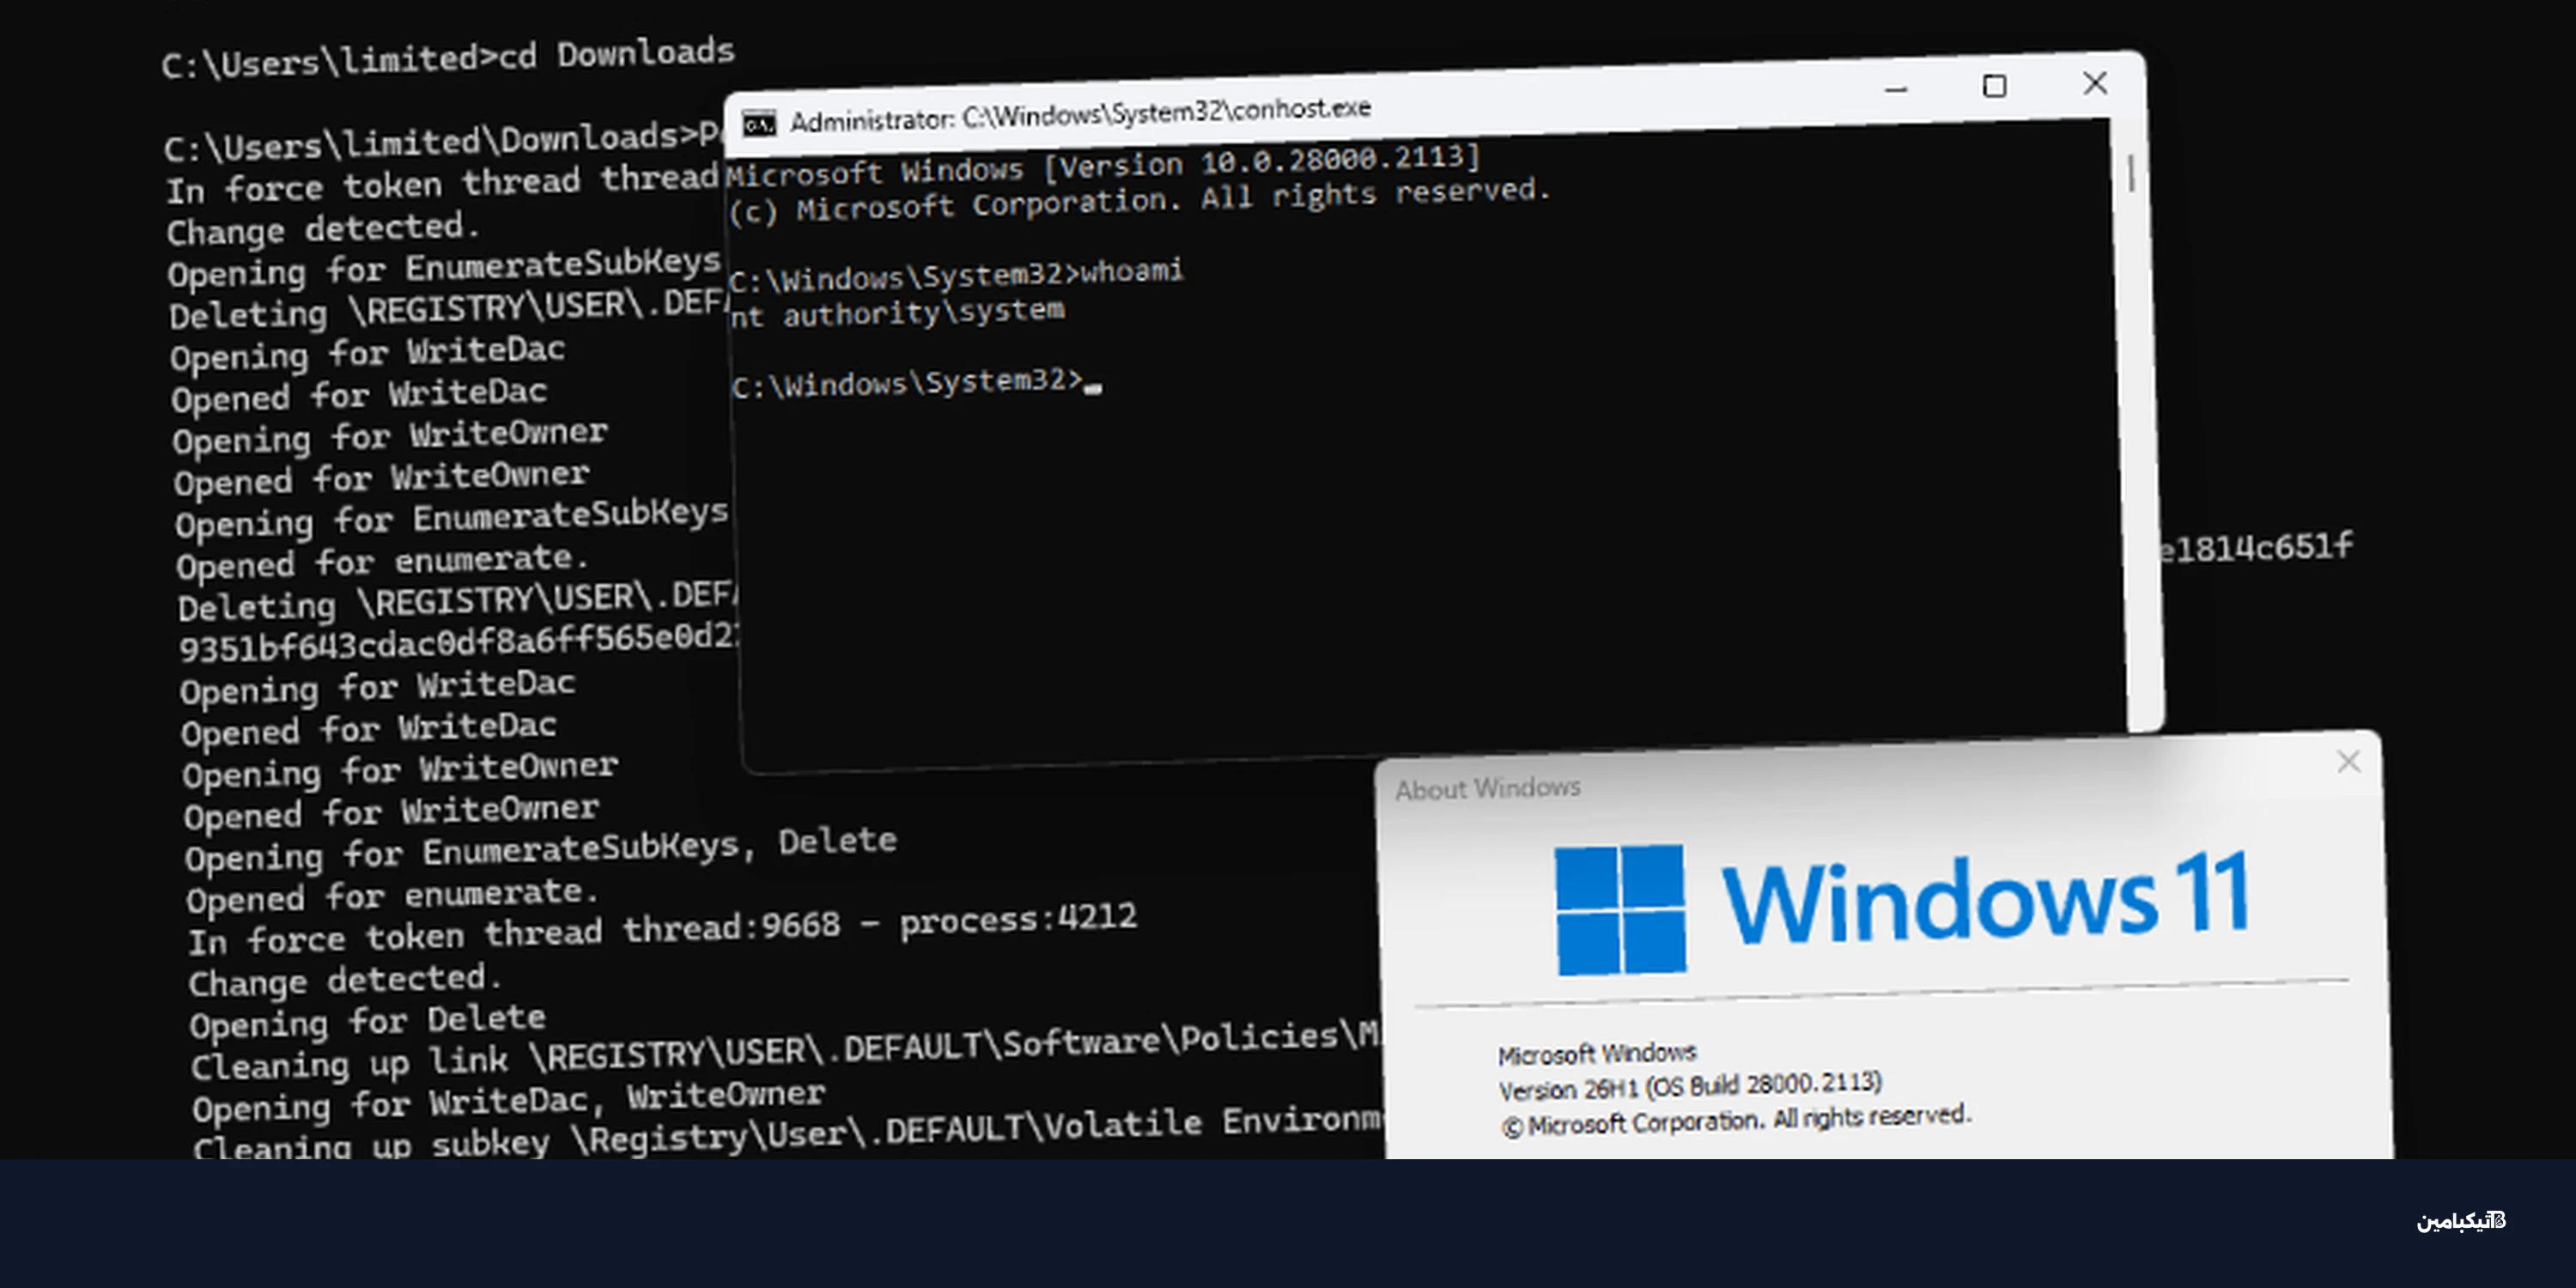This screenshot has height=1288, width=2576.
Task: Click 'Microsoft Windows' text in the About dialog
Action: coord(1597,1054)
